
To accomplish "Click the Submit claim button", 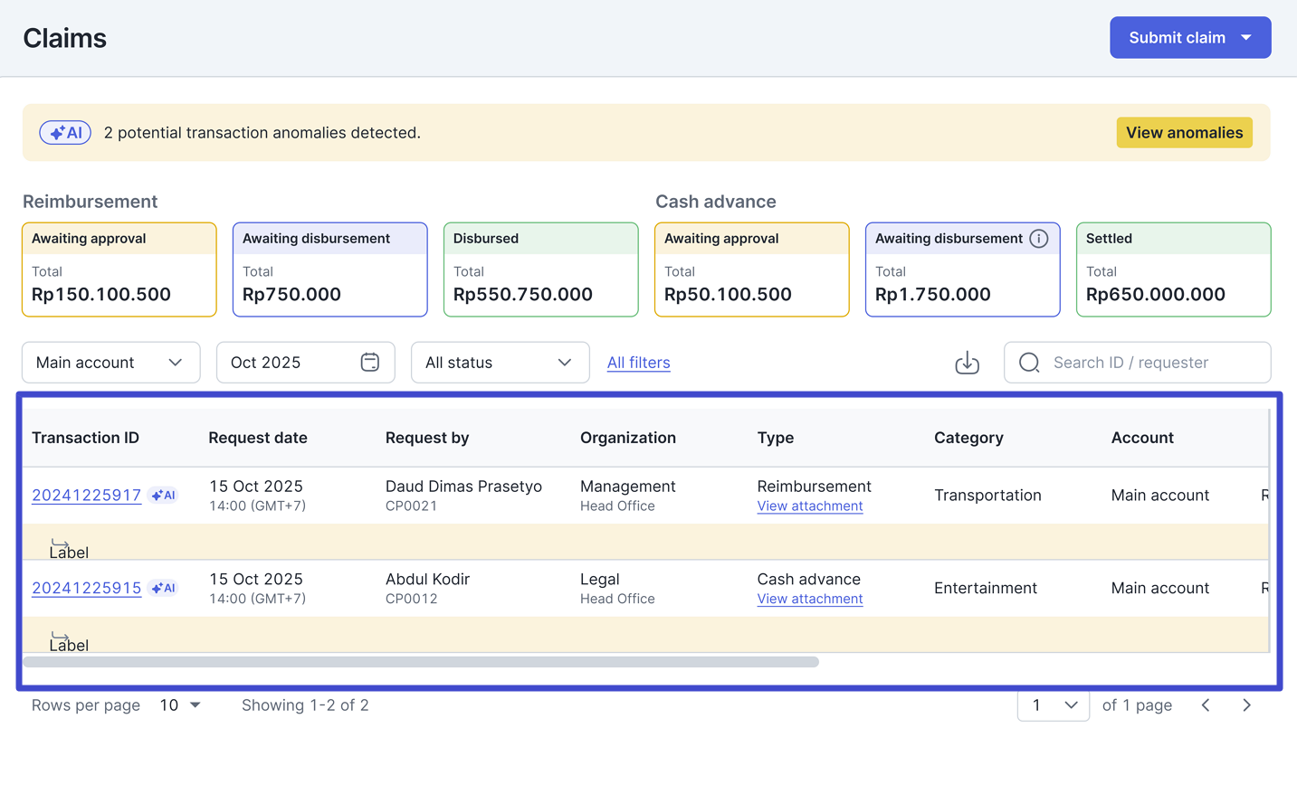I will tap(1189, 38).
